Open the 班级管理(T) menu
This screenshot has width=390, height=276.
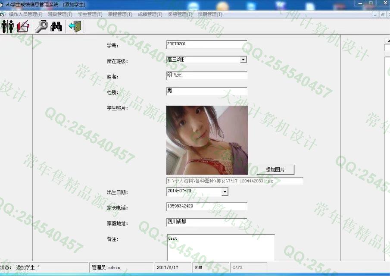tap(60, 14)
